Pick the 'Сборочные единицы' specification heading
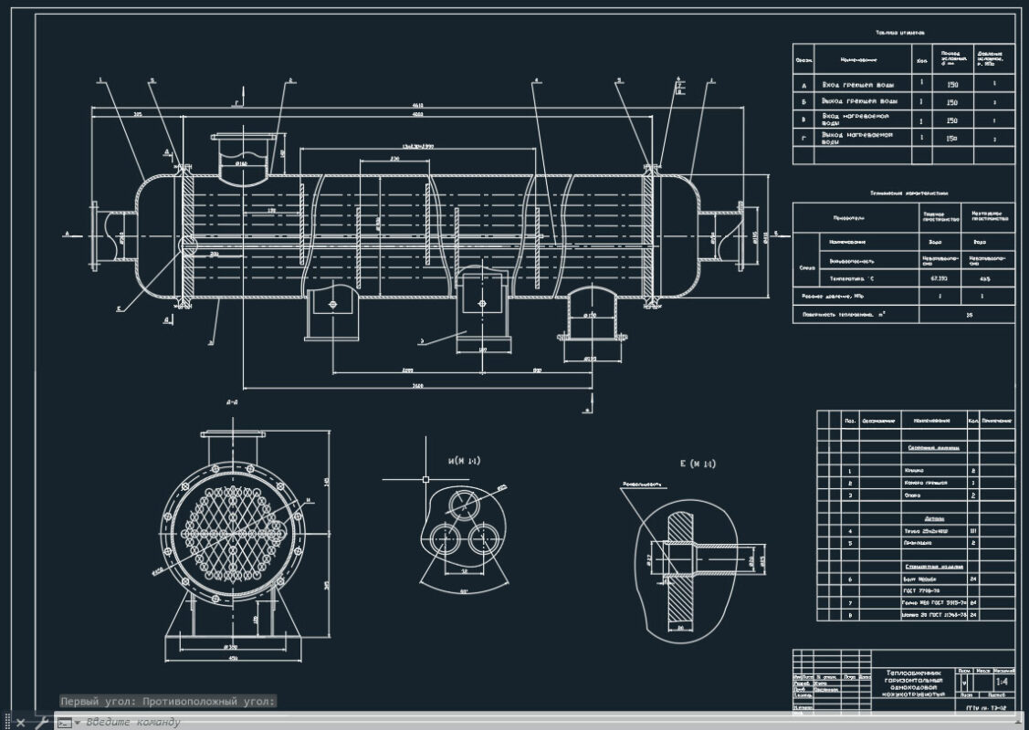This screenshot has height=730, width=1029. coord(932,448)
